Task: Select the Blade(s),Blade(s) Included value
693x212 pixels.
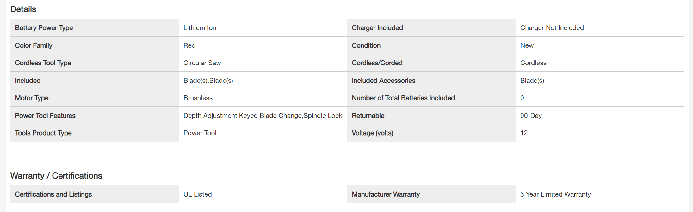Action: click(x=208, y=81)
